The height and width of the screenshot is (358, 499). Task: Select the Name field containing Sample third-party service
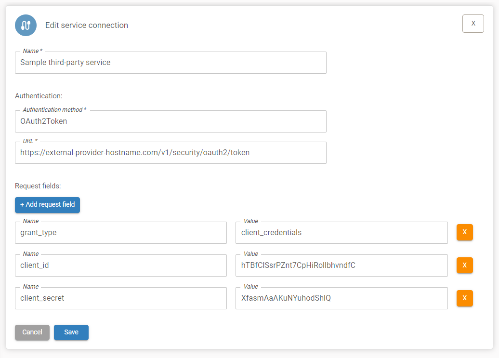pos(171,62)
